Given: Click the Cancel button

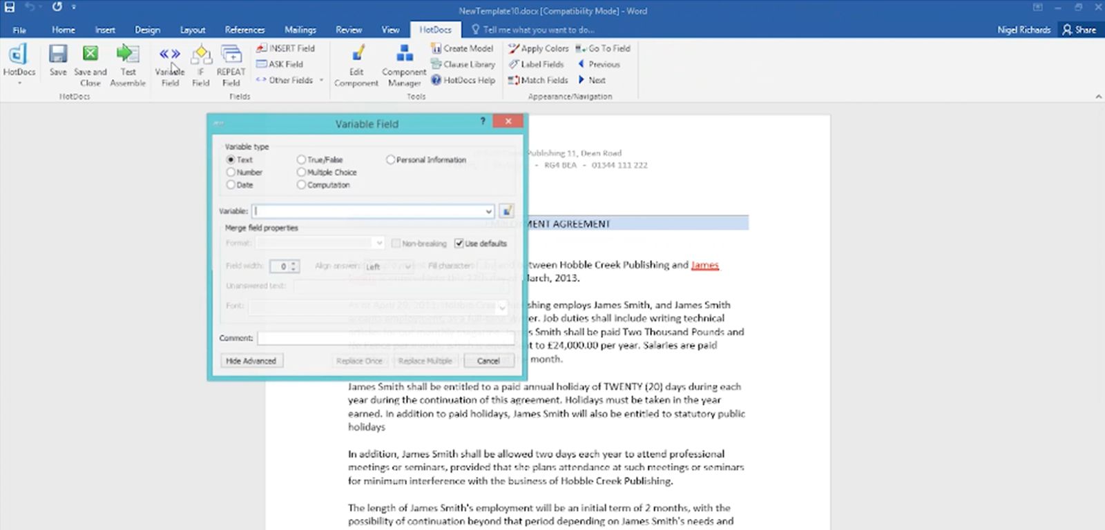Looking at the screenshot, I should (x=488, y=361).
